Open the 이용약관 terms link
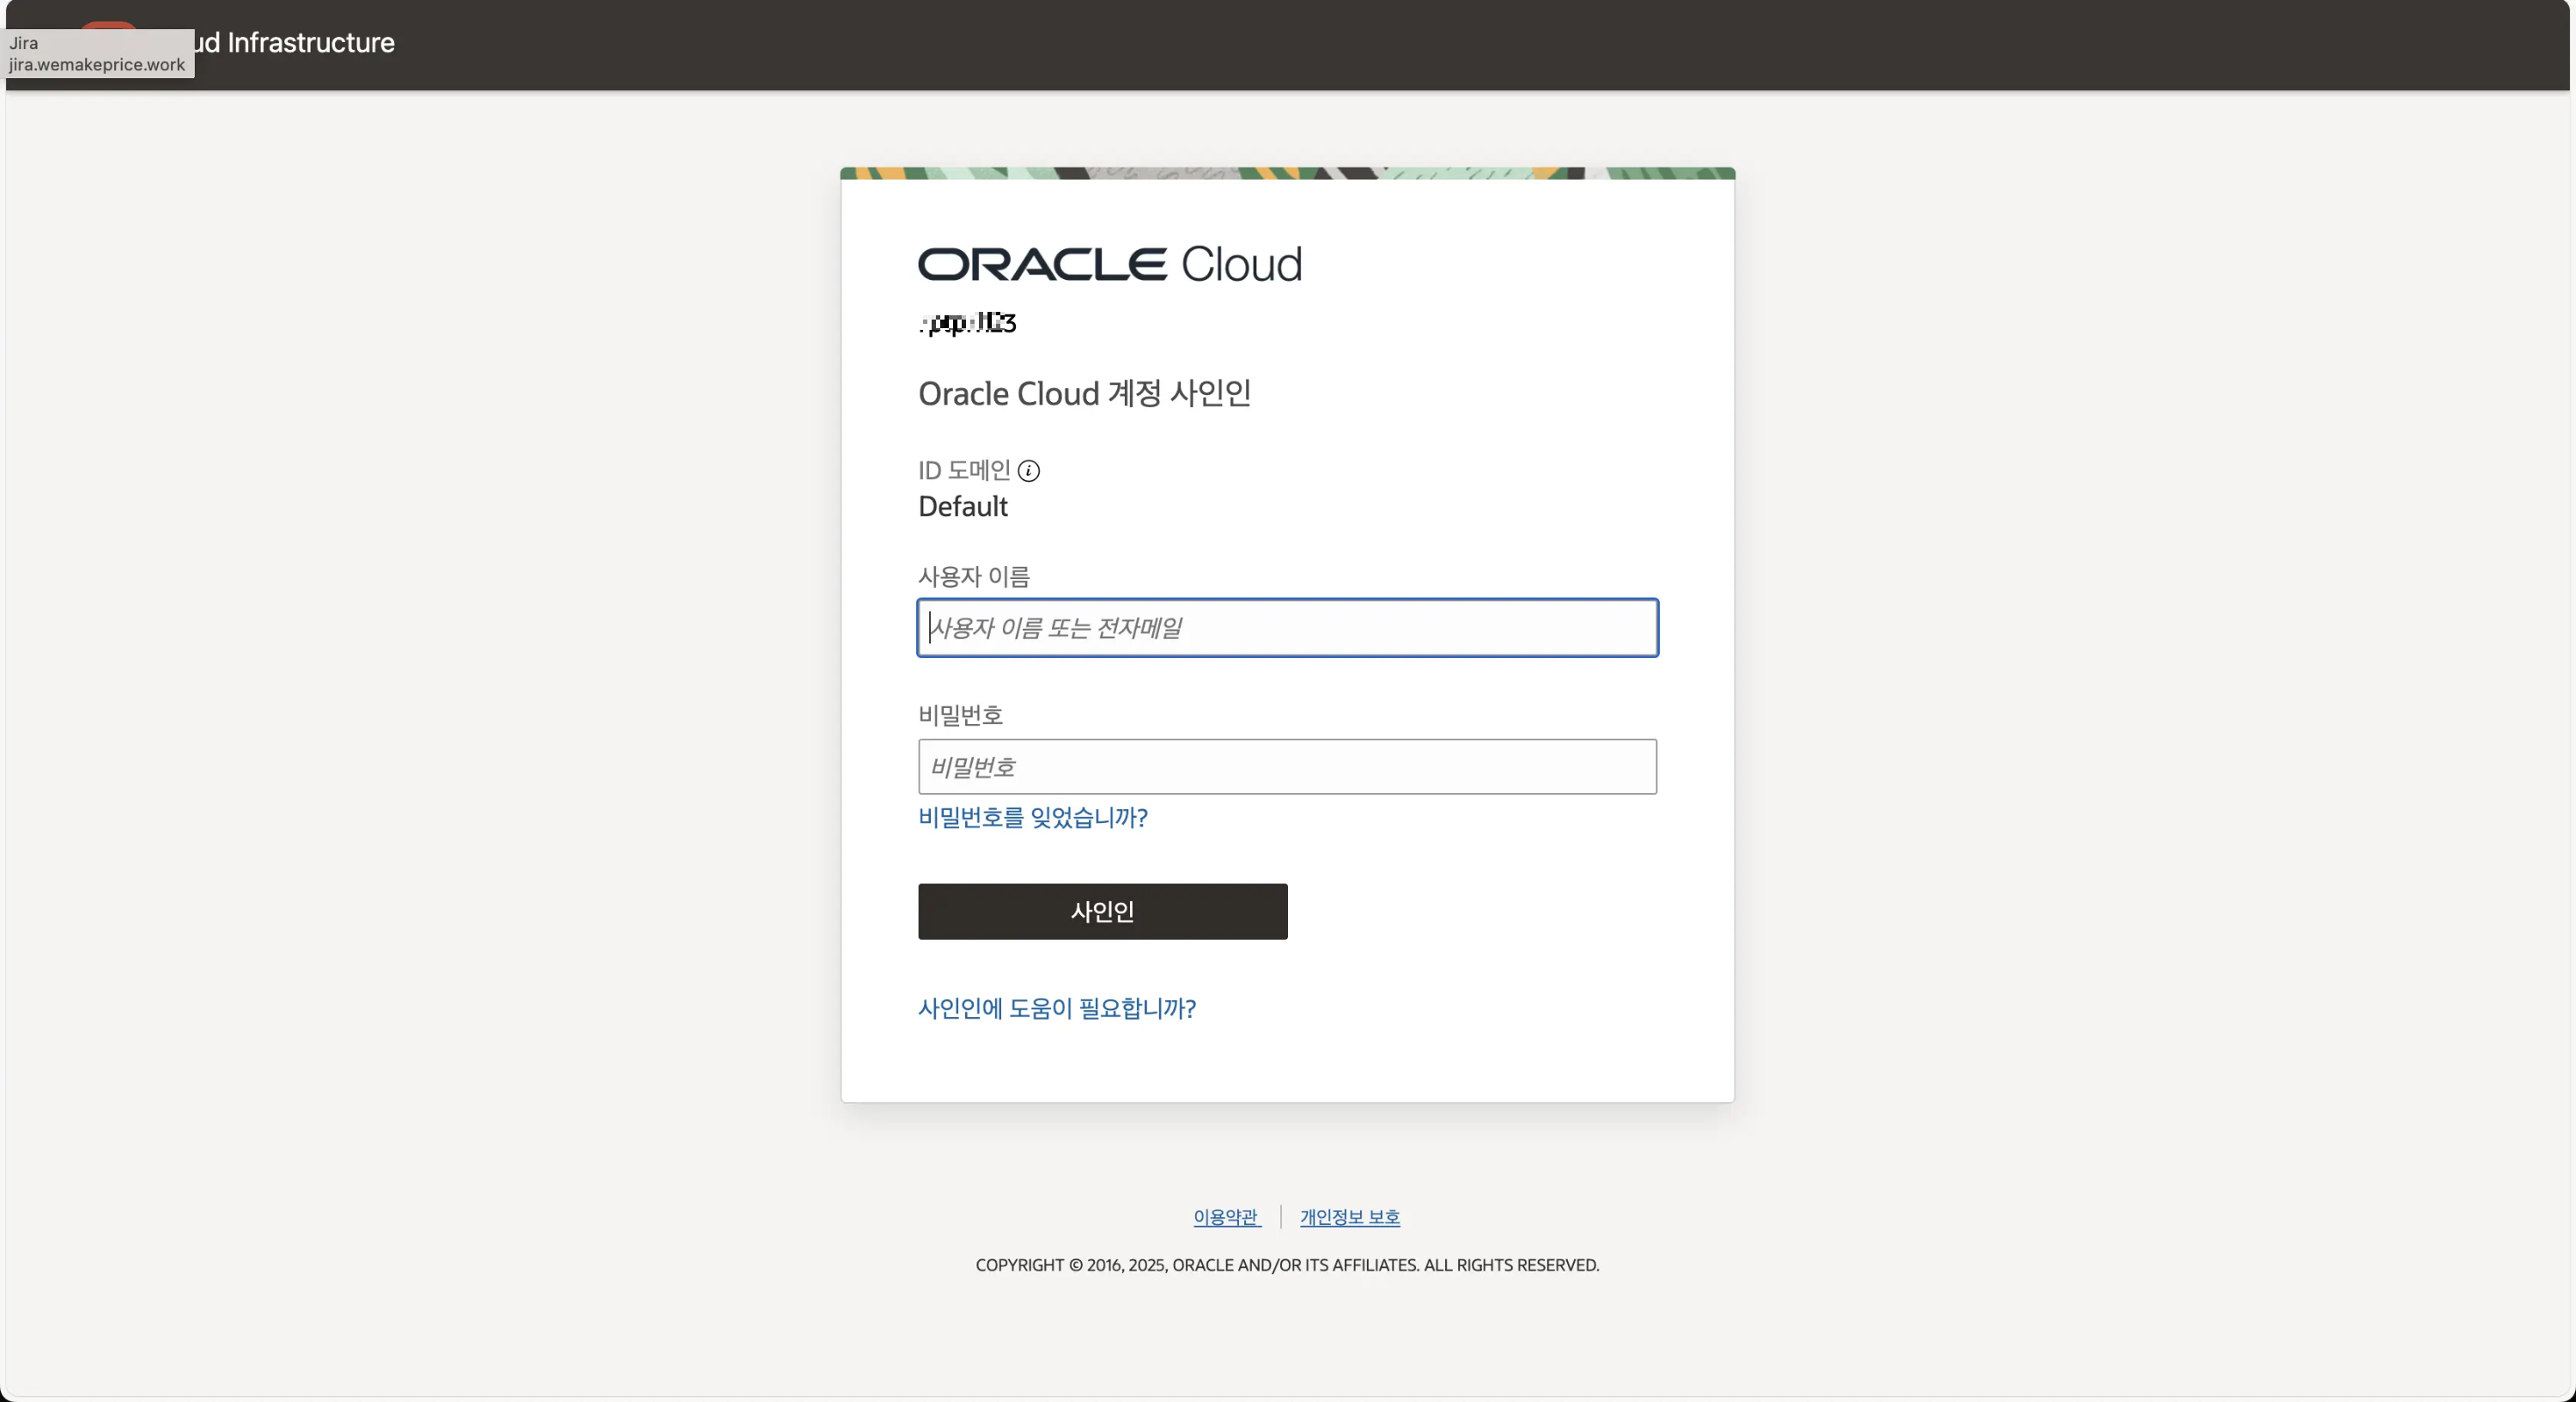Image resolution: width=2576 pixels, height=1402 pixels. [x=1225, y=1216]
